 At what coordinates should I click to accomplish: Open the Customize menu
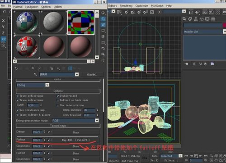141,6
